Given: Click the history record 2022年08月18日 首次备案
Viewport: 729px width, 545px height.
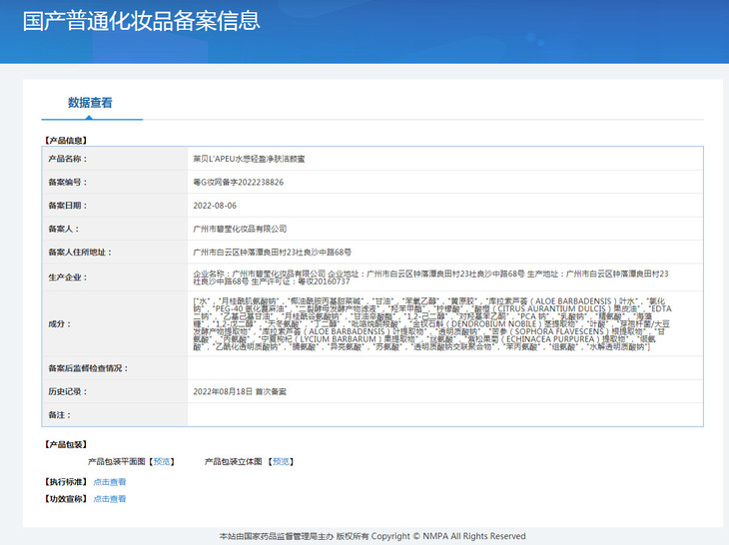Looking at the screenshot, I should (x=240, y=392).
